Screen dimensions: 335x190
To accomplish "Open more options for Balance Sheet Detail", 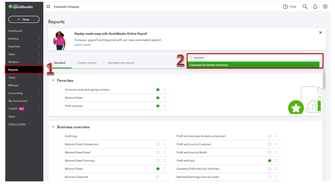I will [165, 152].
